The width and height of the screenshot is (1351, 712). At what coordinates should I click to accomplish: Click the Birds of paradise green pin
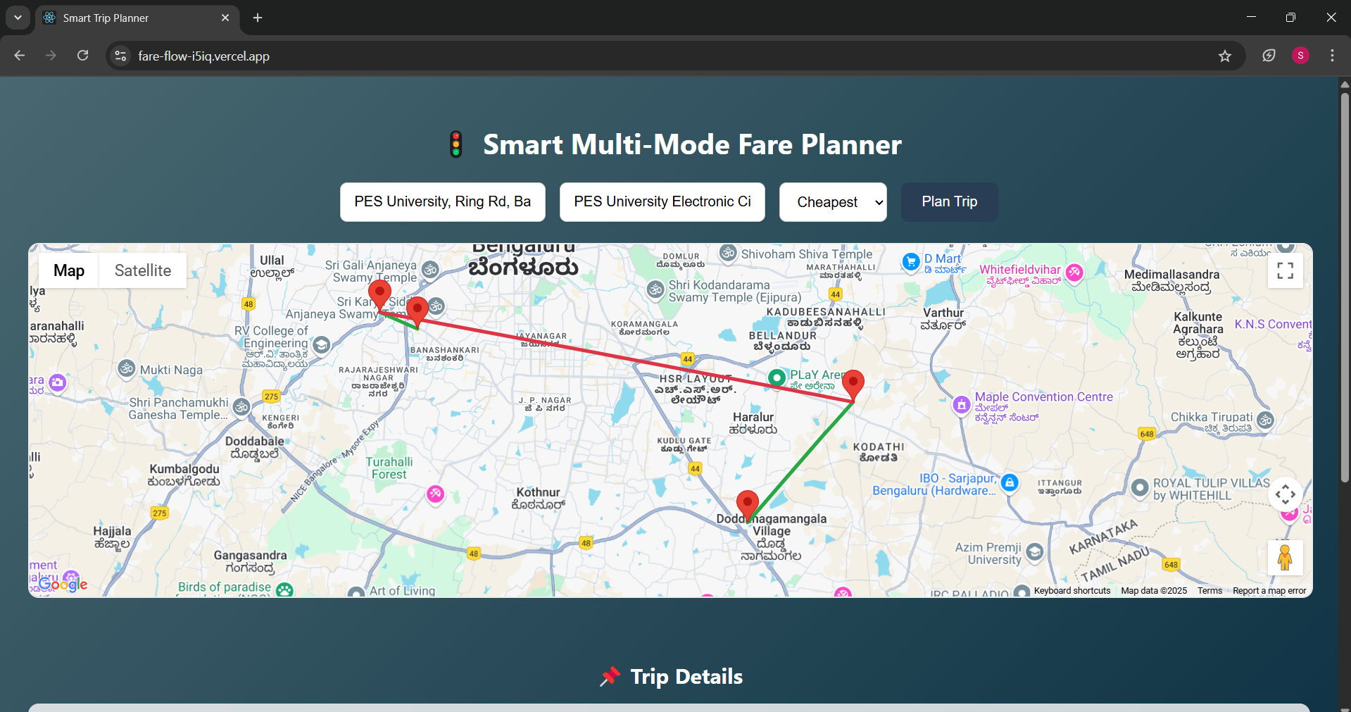284,589
